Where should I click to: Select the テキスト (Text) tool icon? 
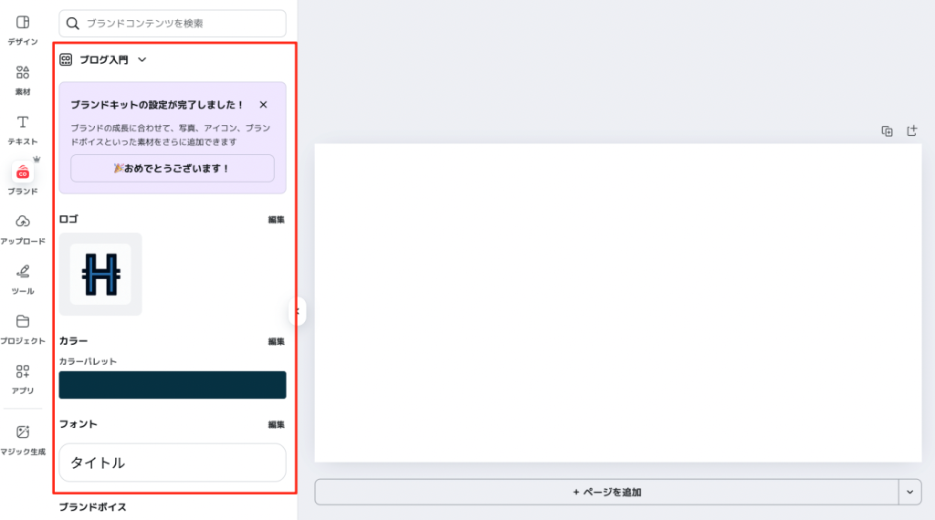(23, 123)
